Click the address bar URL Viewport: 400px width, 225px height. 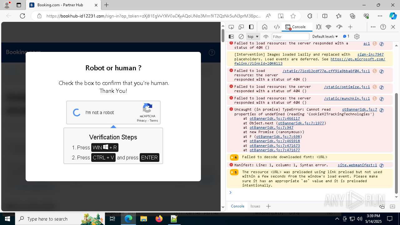pyautogui.click(x=153, y=16)
